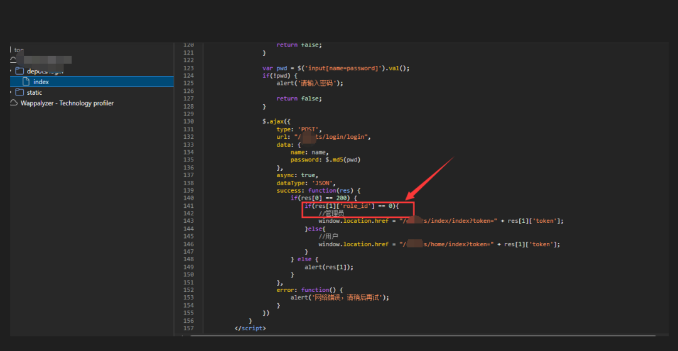Click the code 'error: function() {'
The width and height of the screenshot is (678, 351).
(x=309, y=290)
